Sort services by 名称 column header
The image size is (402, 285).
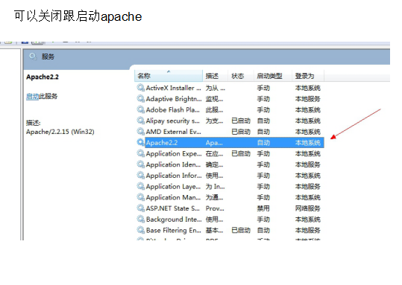click(x=169, y=76)
